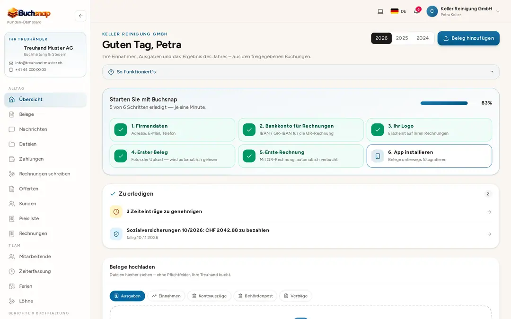The image size is (511, 319).
Task: Click phone number +41 44 000 00 00
Action: 31,69
